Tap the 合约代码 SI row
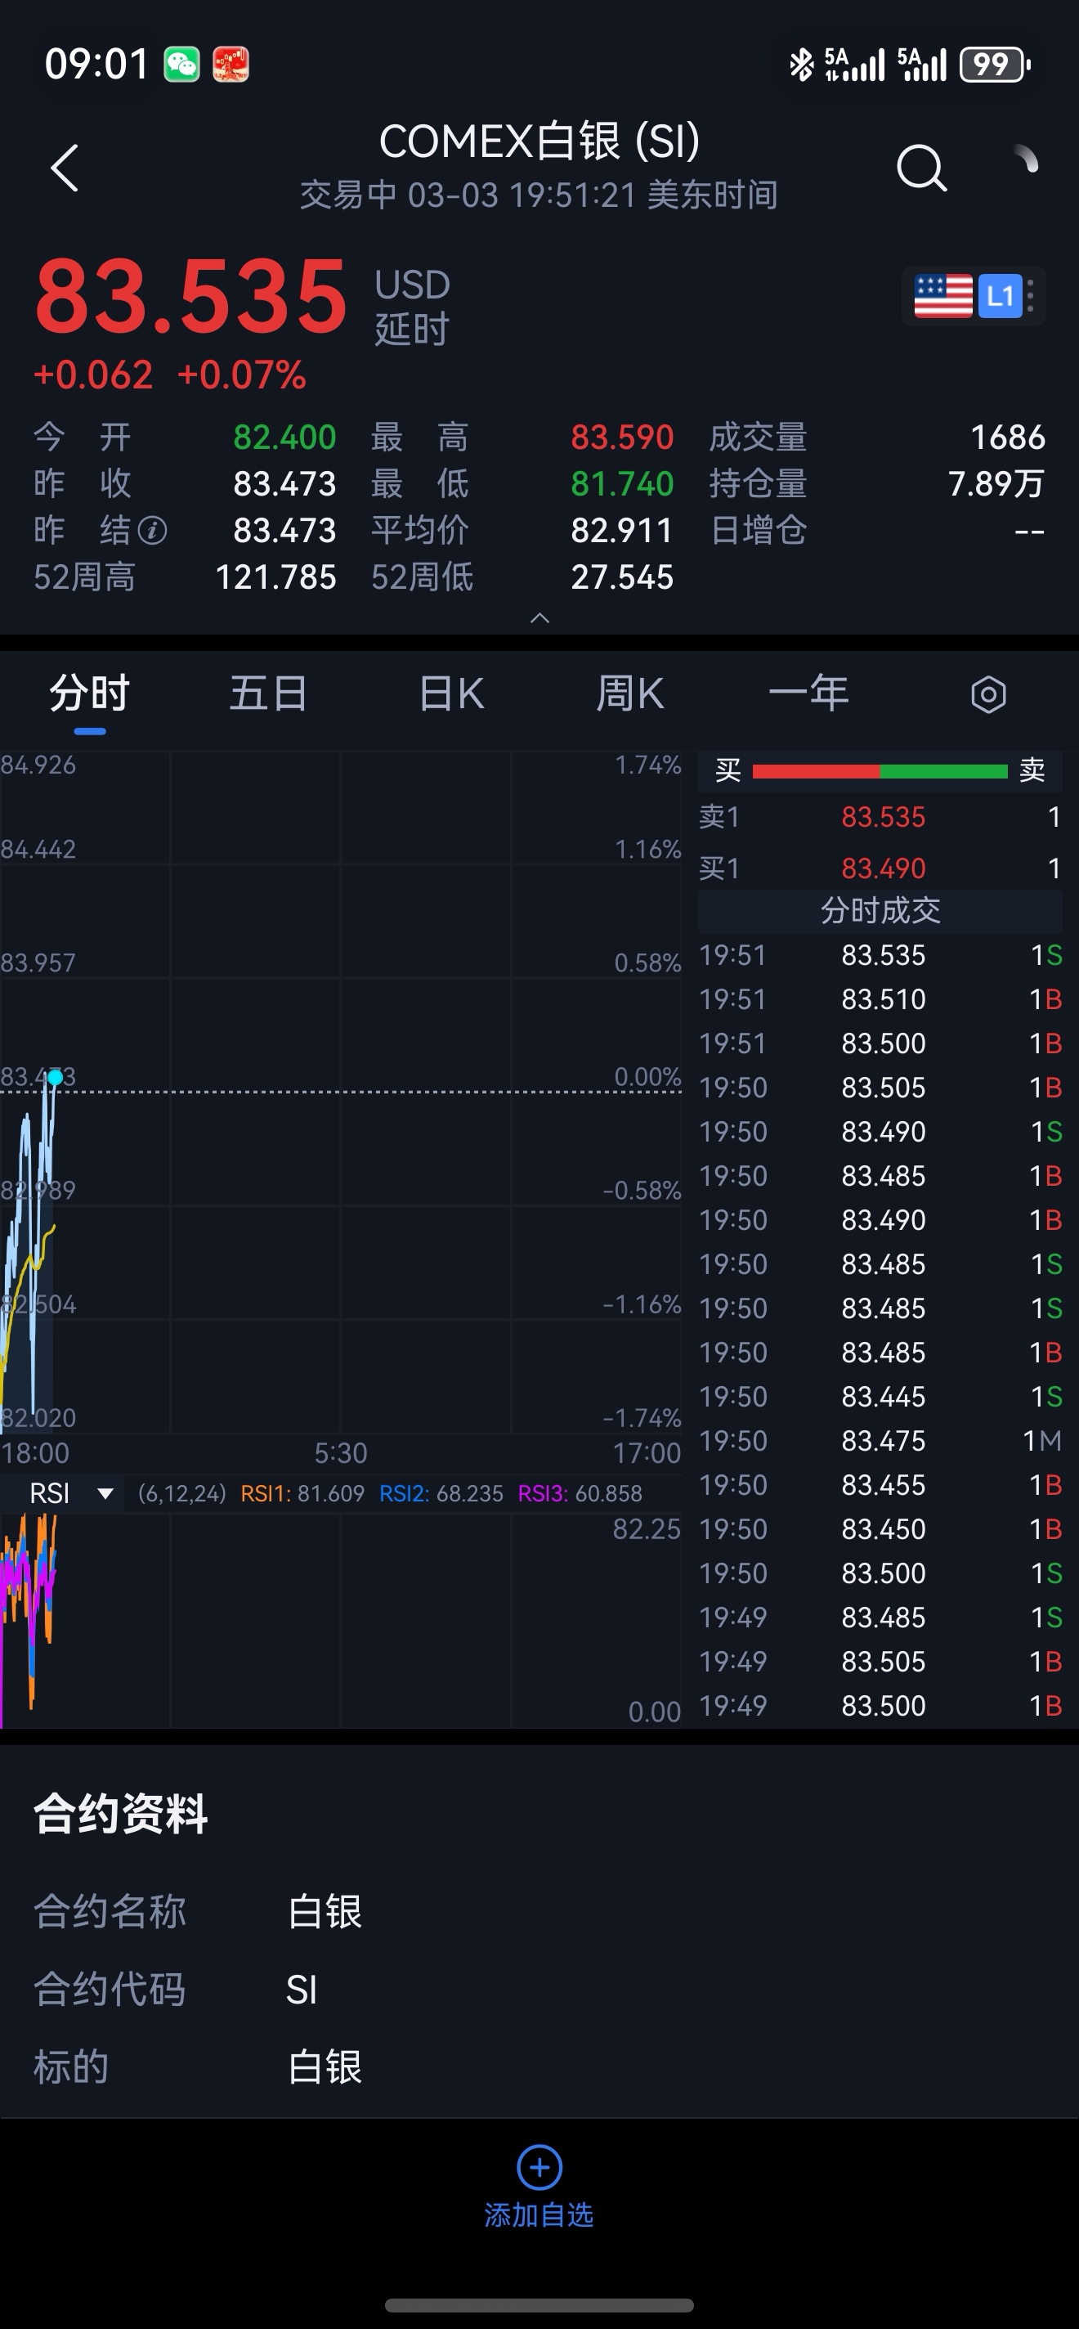The width and height of the screenshot is (1079, 2329). 539,1990
